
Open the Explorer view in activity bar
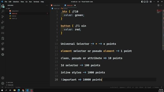click(x=3, y=6)
